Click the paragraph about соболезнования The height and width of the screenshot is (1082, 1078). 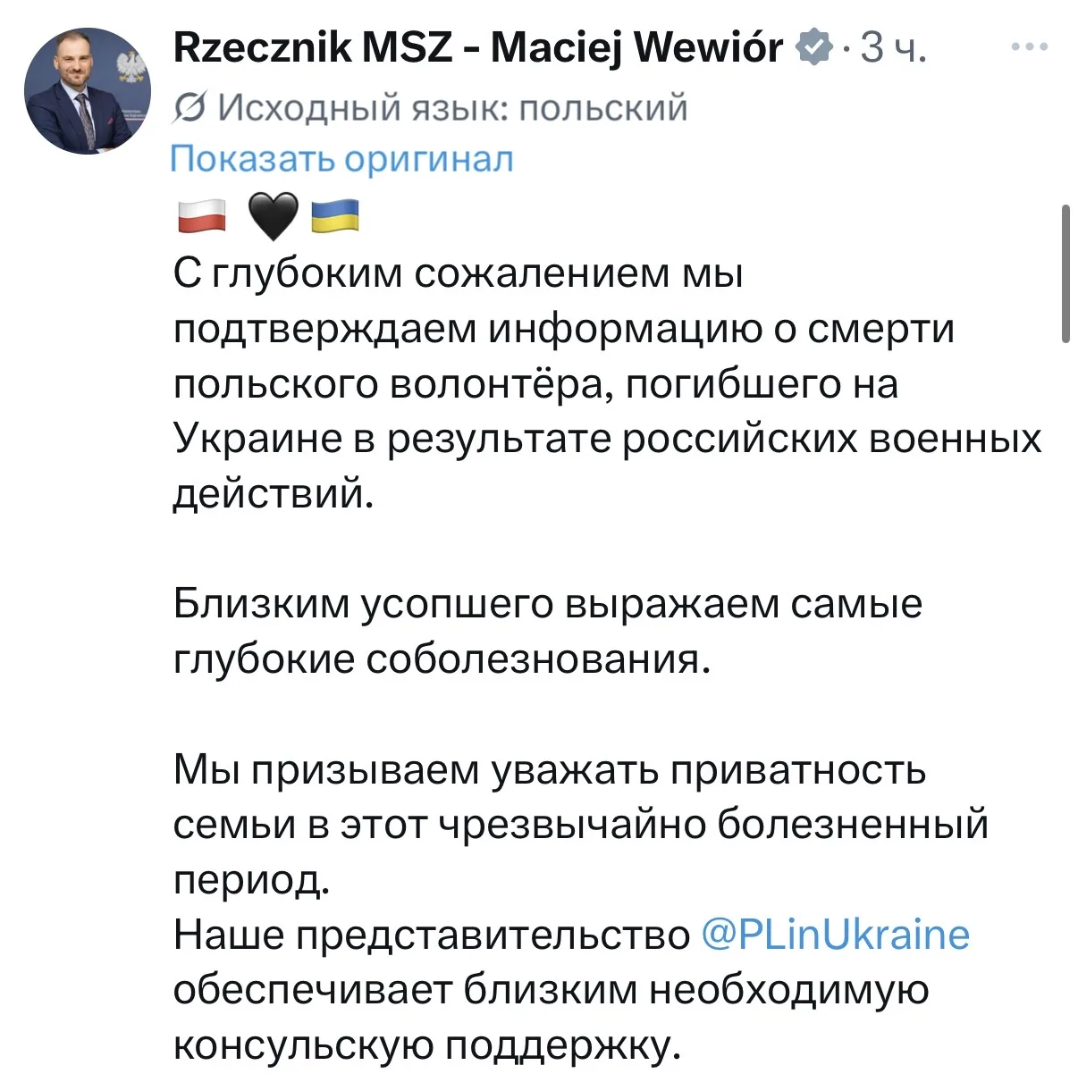pyautogui.click(x=547, y=632)
